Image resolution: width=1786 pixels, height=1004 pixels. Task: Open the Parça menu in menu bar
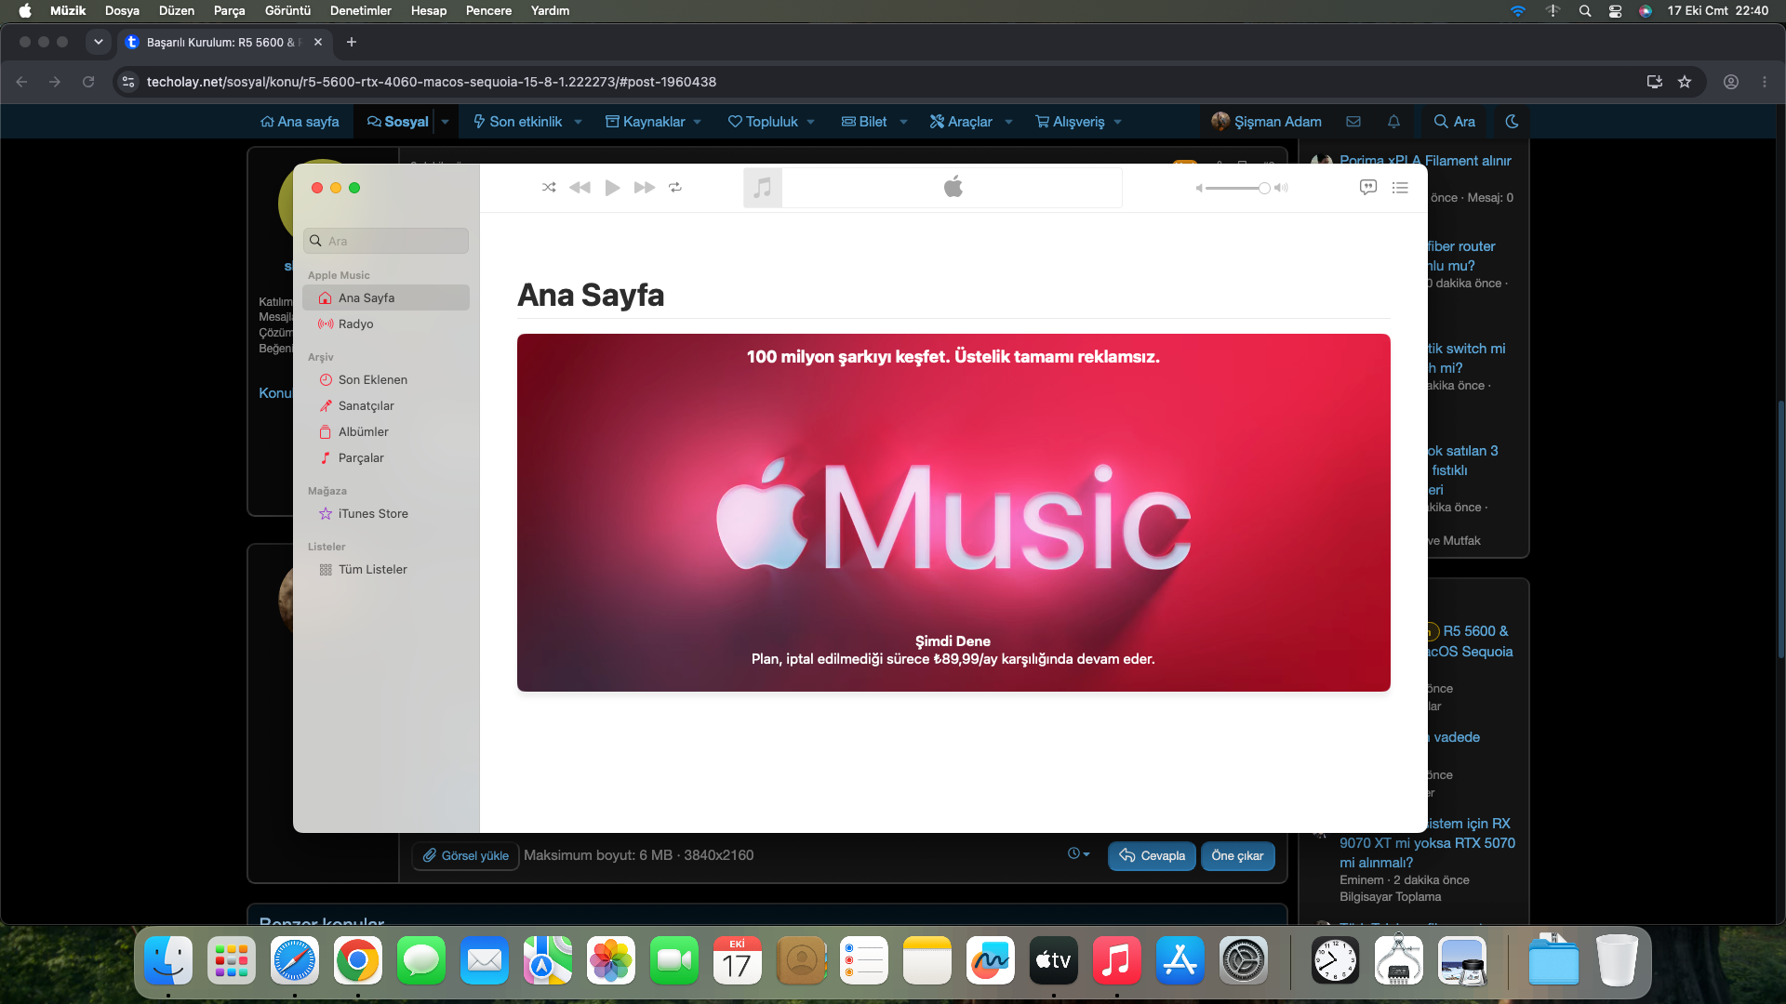tap(229, 10)
